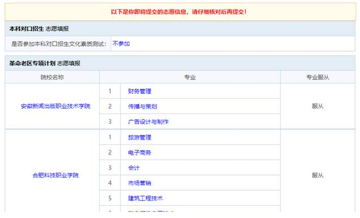360x218 pixels.
Task: Open 安徽新闻出版职业技术学院 school link
Action: (x=55, y=107)
